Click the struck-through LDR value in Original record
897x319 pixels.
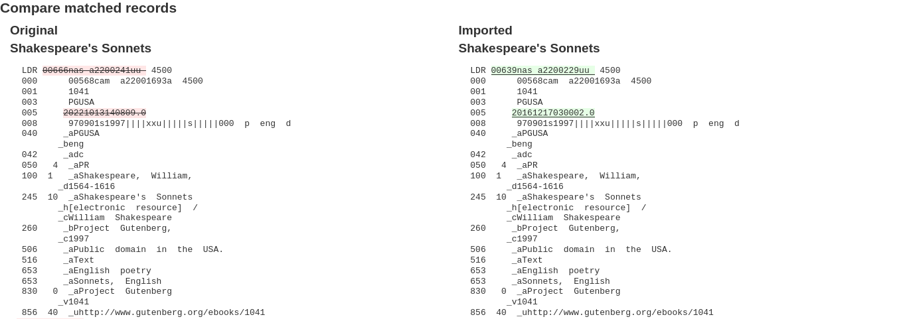[x=94, y=70]
